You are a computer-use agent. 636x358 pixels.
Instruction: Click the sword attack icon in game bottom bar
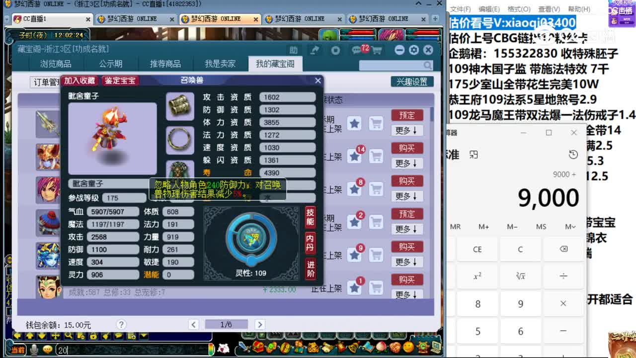click(243, 348)
